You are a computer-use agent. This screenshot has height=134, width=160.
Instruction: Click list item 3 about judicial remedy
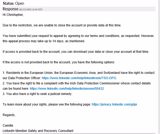pyautogui.click(x=37, y=94)
